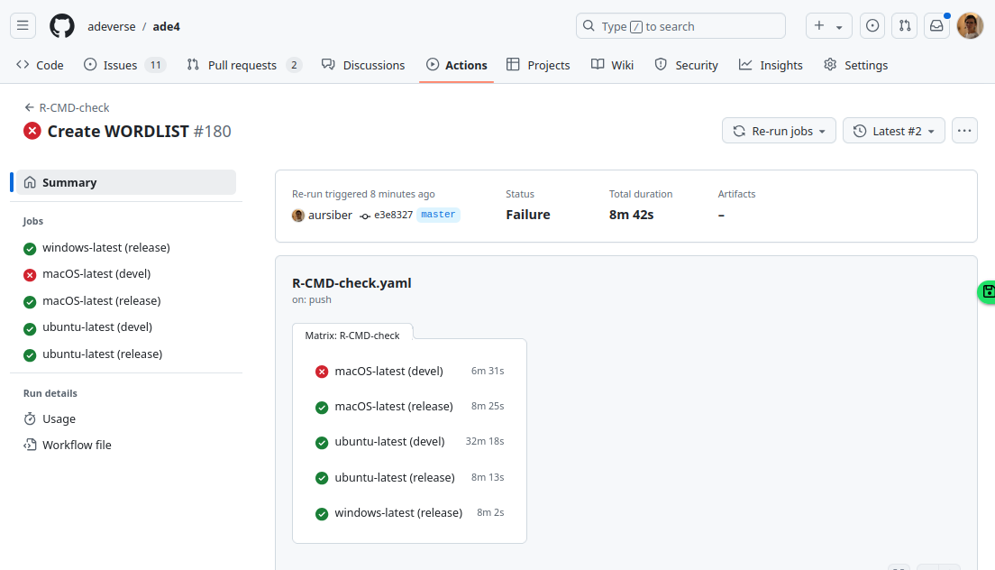Open the Wiki tab
The image size is (995, 570).
pyautogui.click(x=612, y=65)
